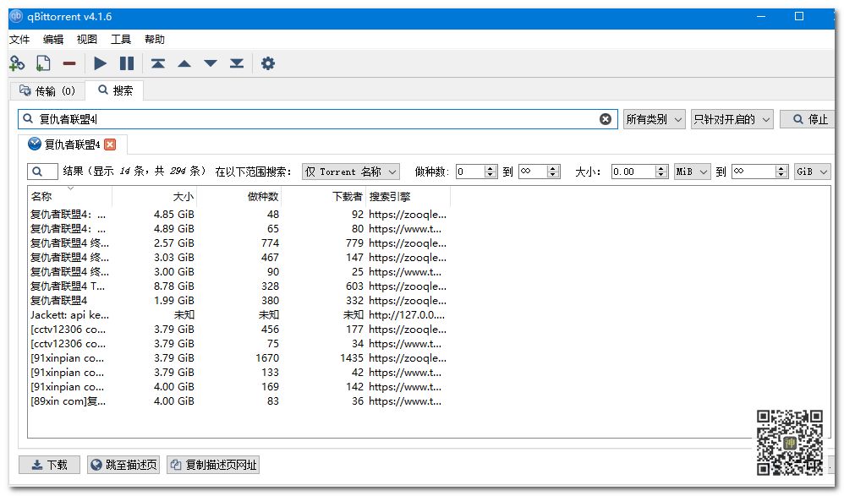844x496 pixels.
Task: Switch to the 传输 (0) tab
Action: (x=47, y=91)
